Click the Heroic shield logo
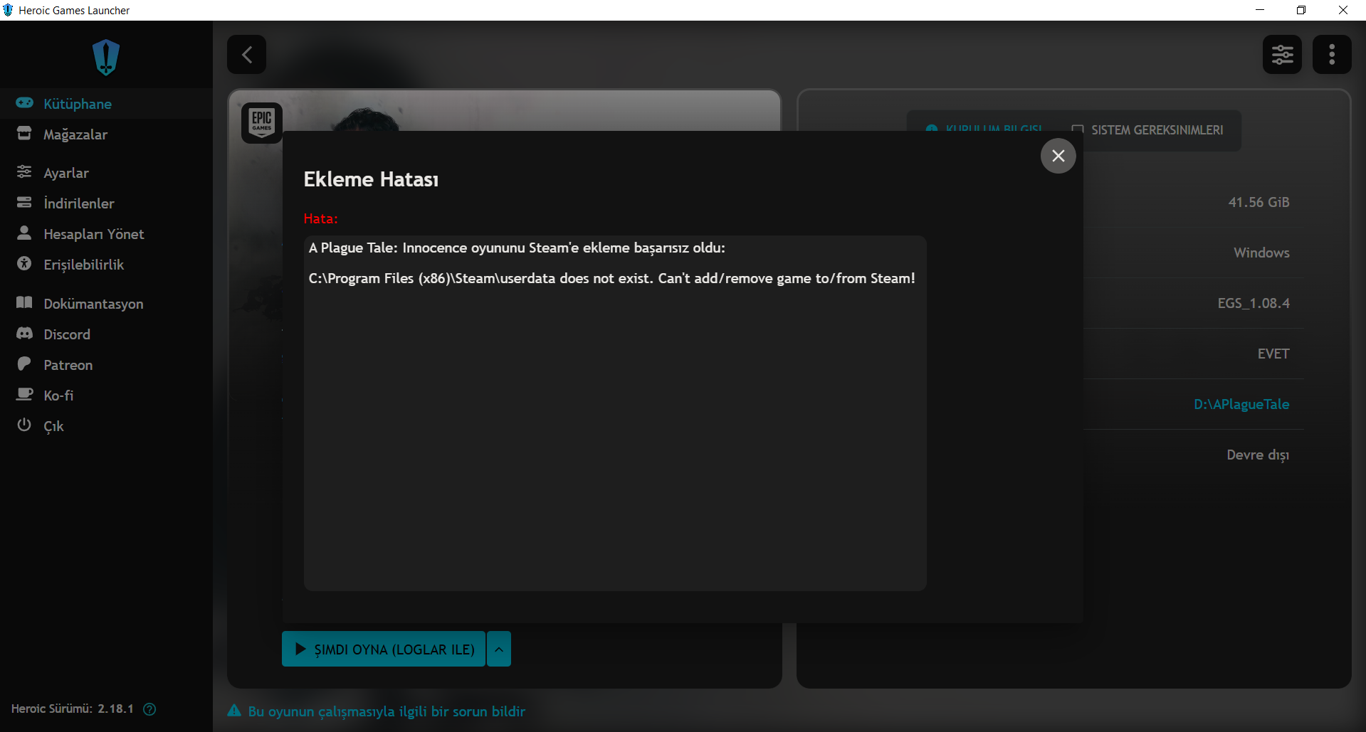Viewport: 1366px width, 732px height. pyautogui.click(x=106, y=57)
